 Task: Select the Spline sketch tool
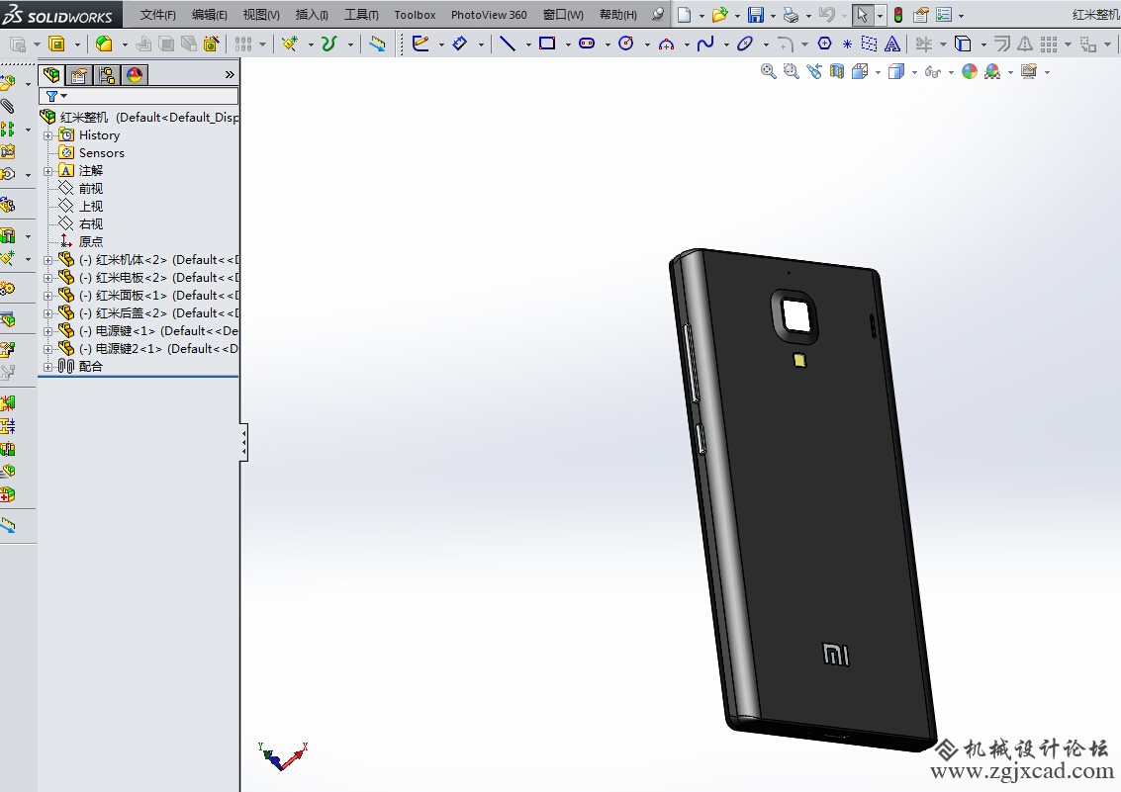(x=705, y=44)
